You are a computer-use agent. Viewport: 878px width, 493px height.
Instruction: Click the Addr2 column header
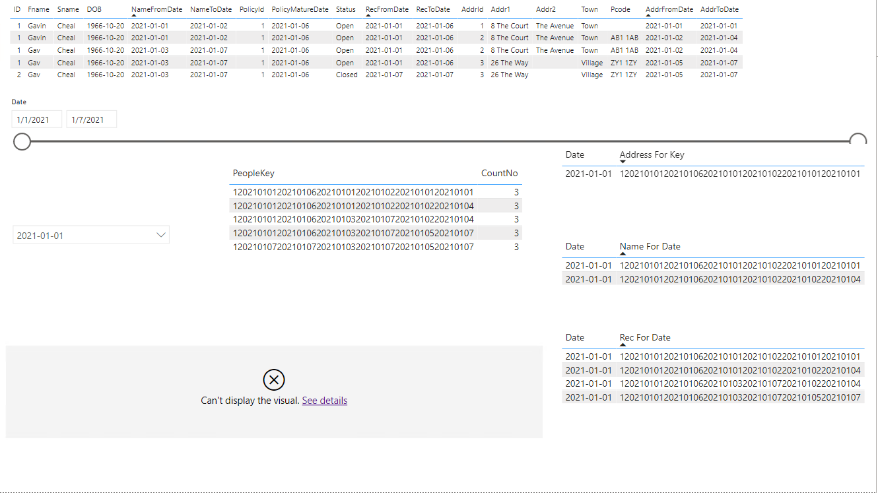(x=546, y=9)
